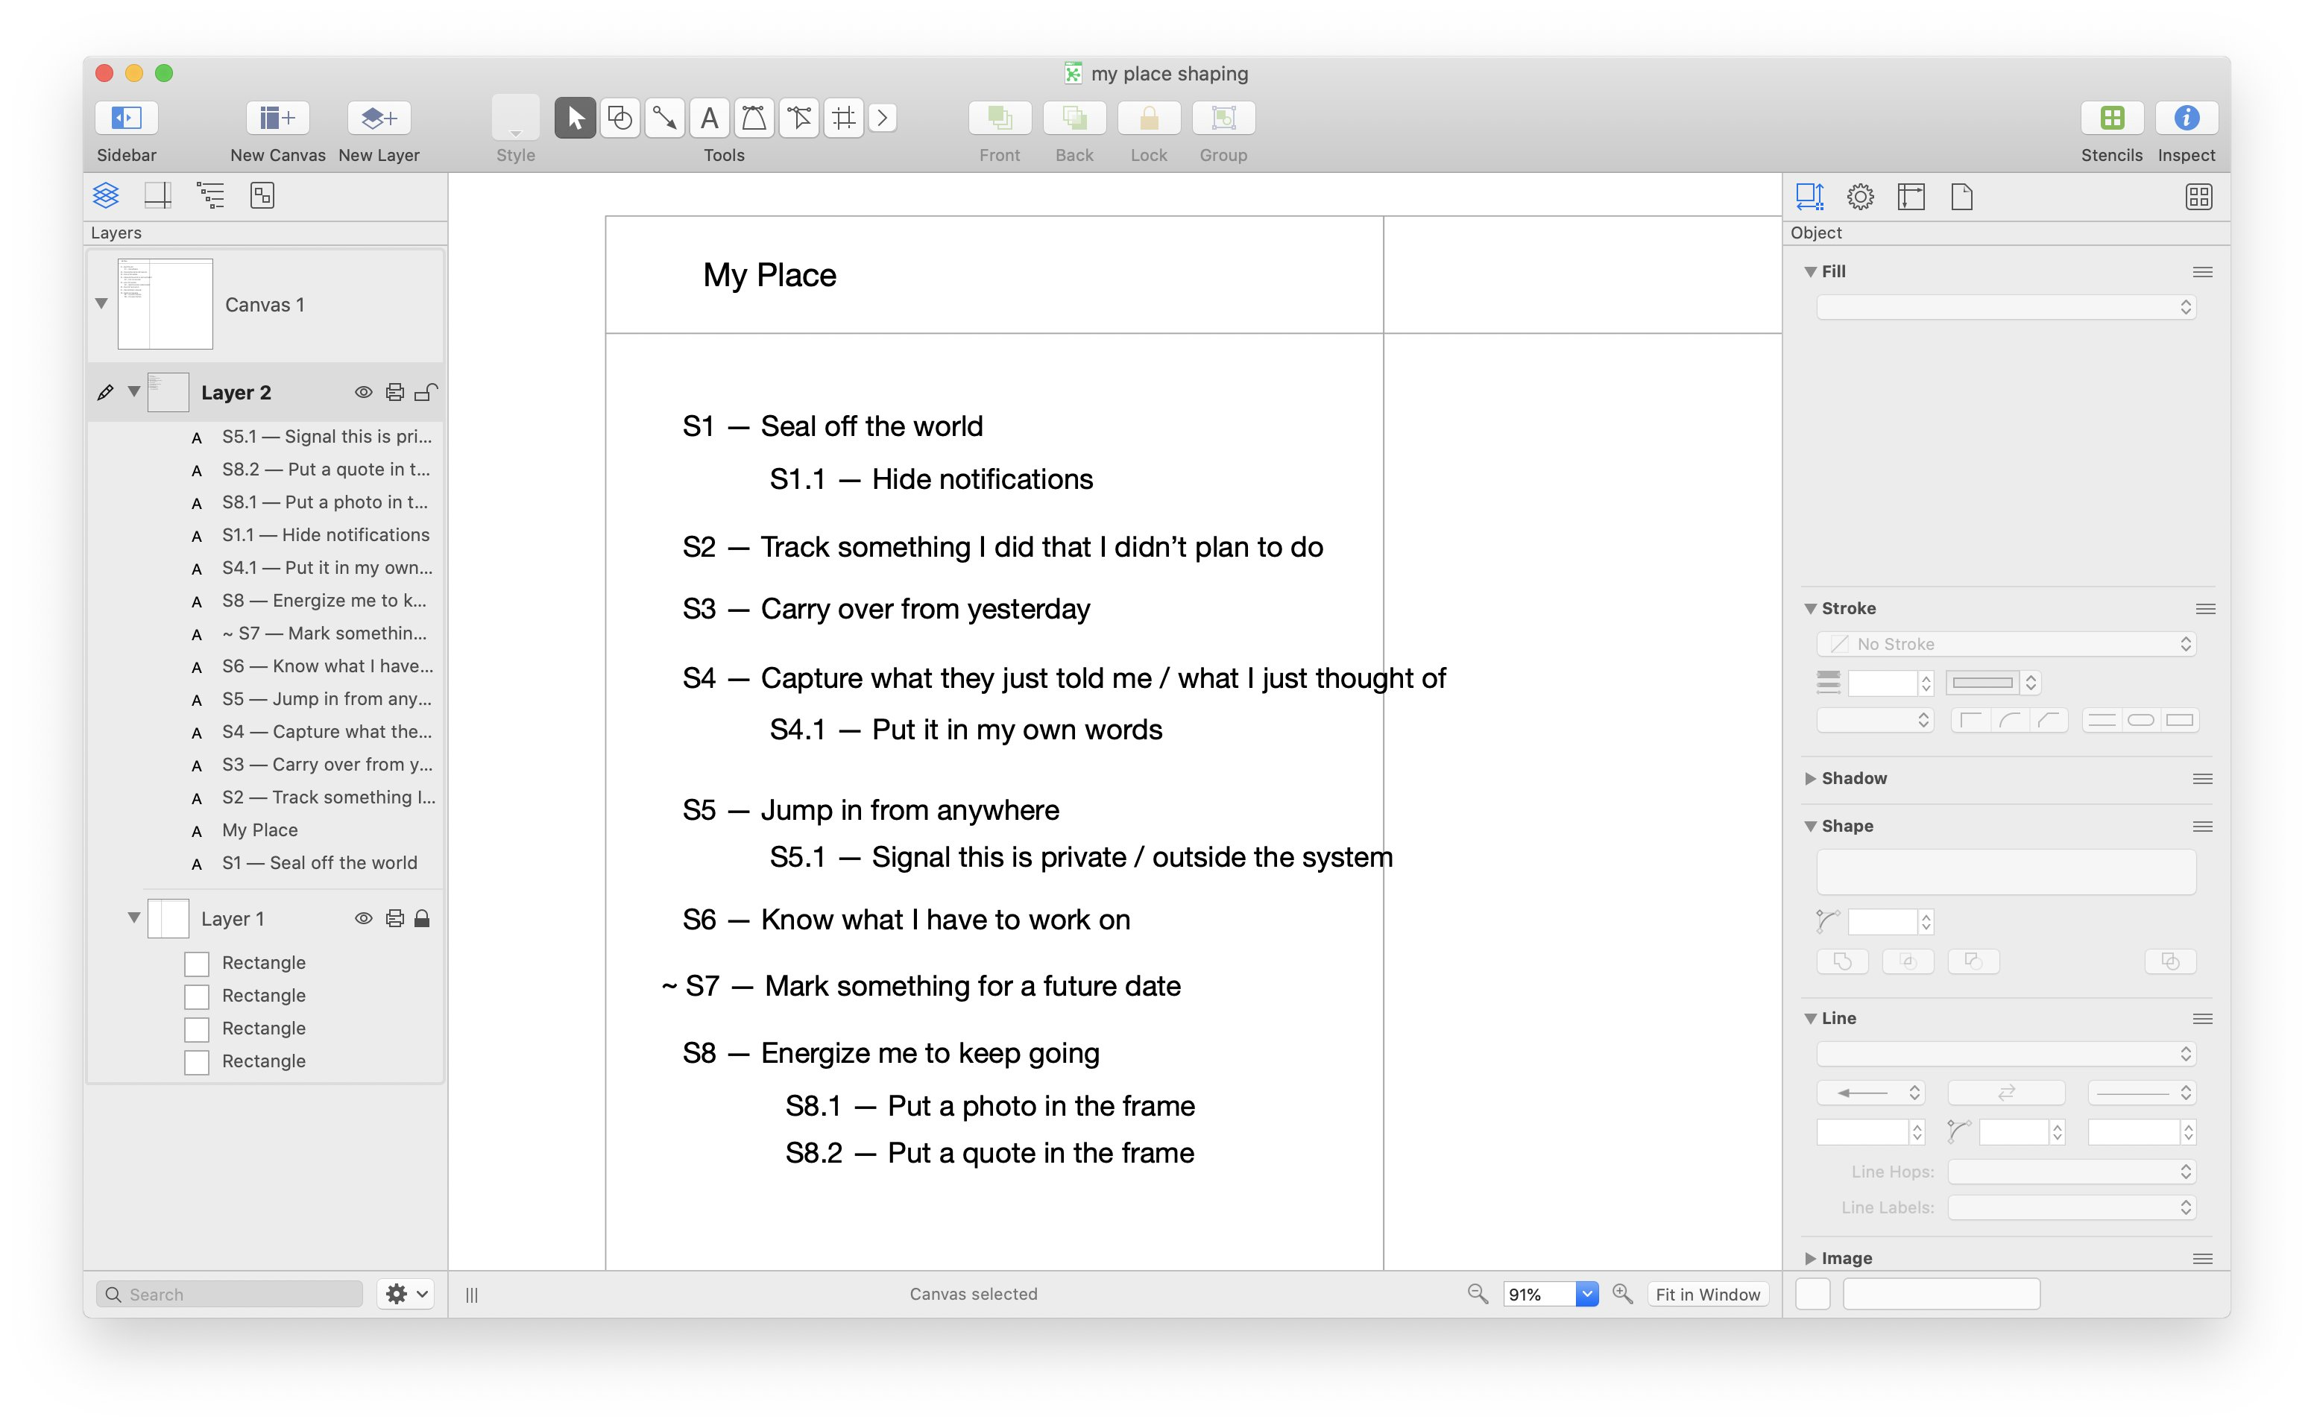Add a New Canvas
Image resolution: width=2314 pixels, height=1428 pixels.
click(x=277, y=118)
